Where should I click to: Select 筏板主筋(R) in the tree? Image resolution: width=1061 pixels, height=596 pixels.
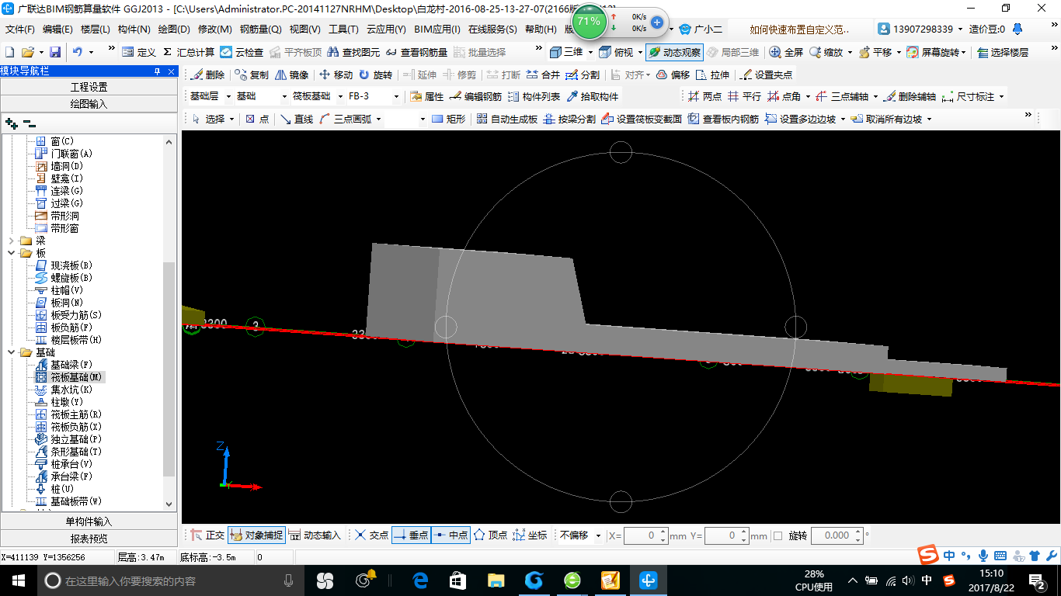pyautogui.click(x=75, y=414)
